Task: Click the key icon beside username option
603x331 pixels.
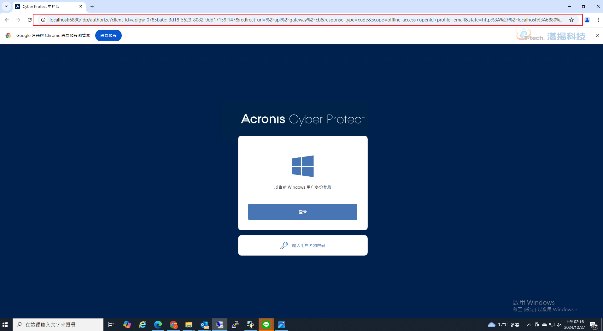Action: click(284, 245)
